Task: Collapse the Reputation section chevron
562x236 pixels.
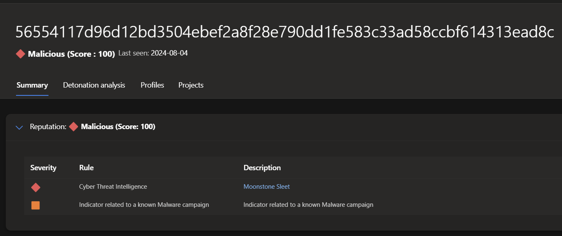Action: (19, 127)
